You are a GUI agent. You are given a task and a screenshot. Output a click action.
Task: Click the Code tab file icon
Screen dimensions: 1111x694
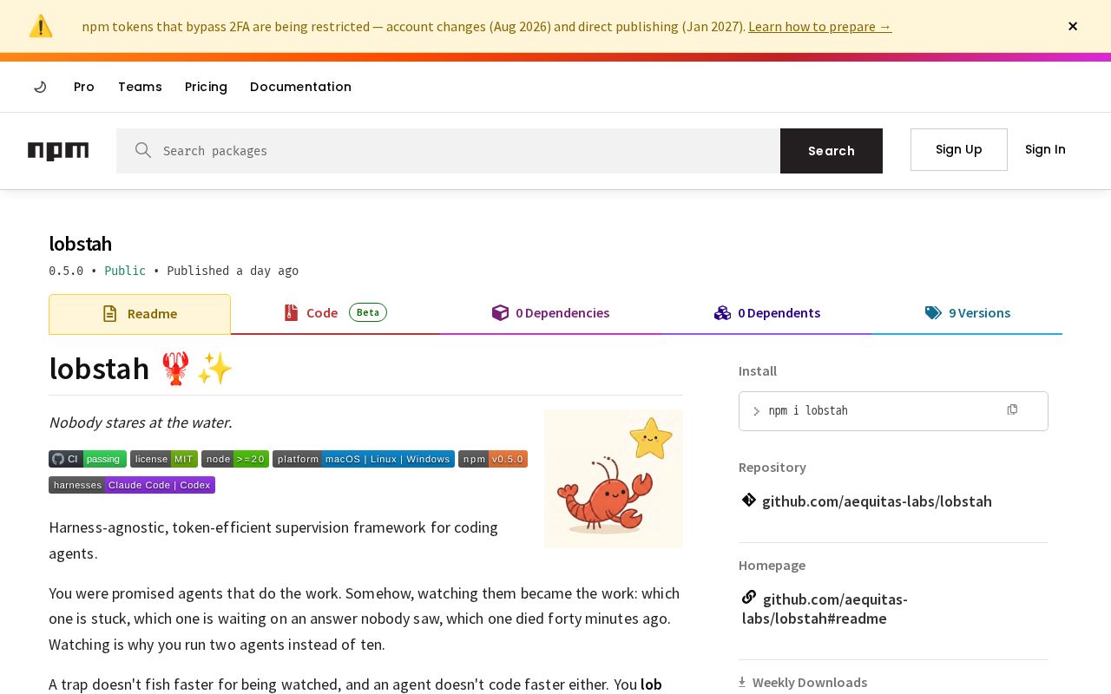click(x=291, y=313)
